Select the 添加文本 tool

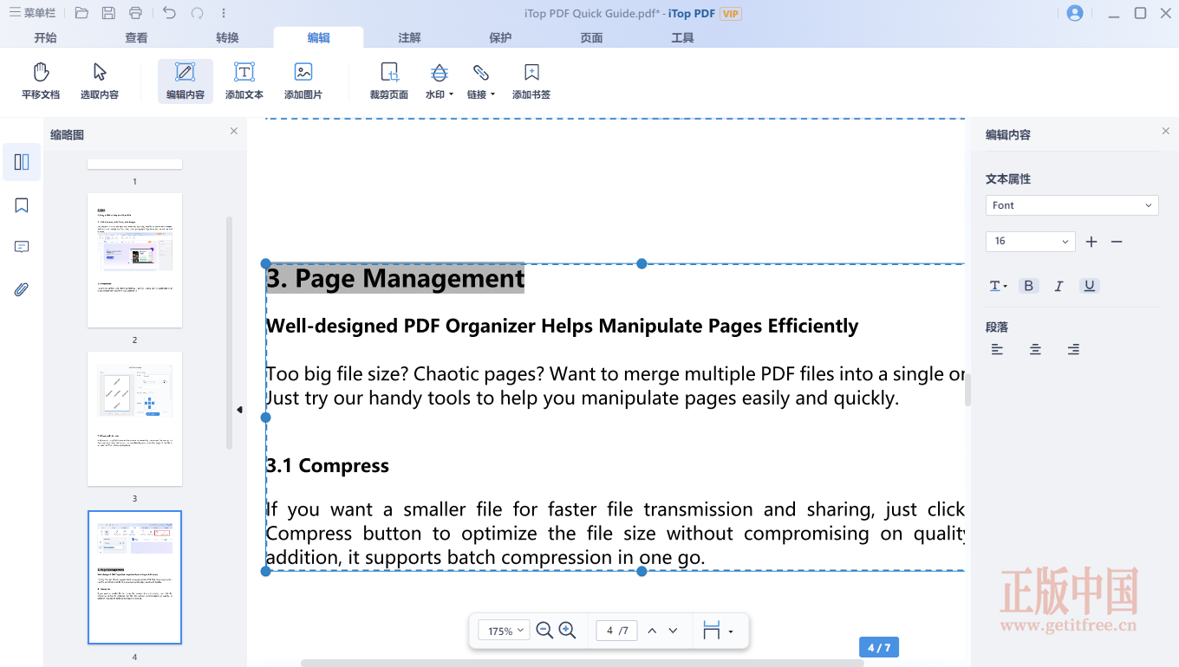pyautogui.click(x=244, y=81)
